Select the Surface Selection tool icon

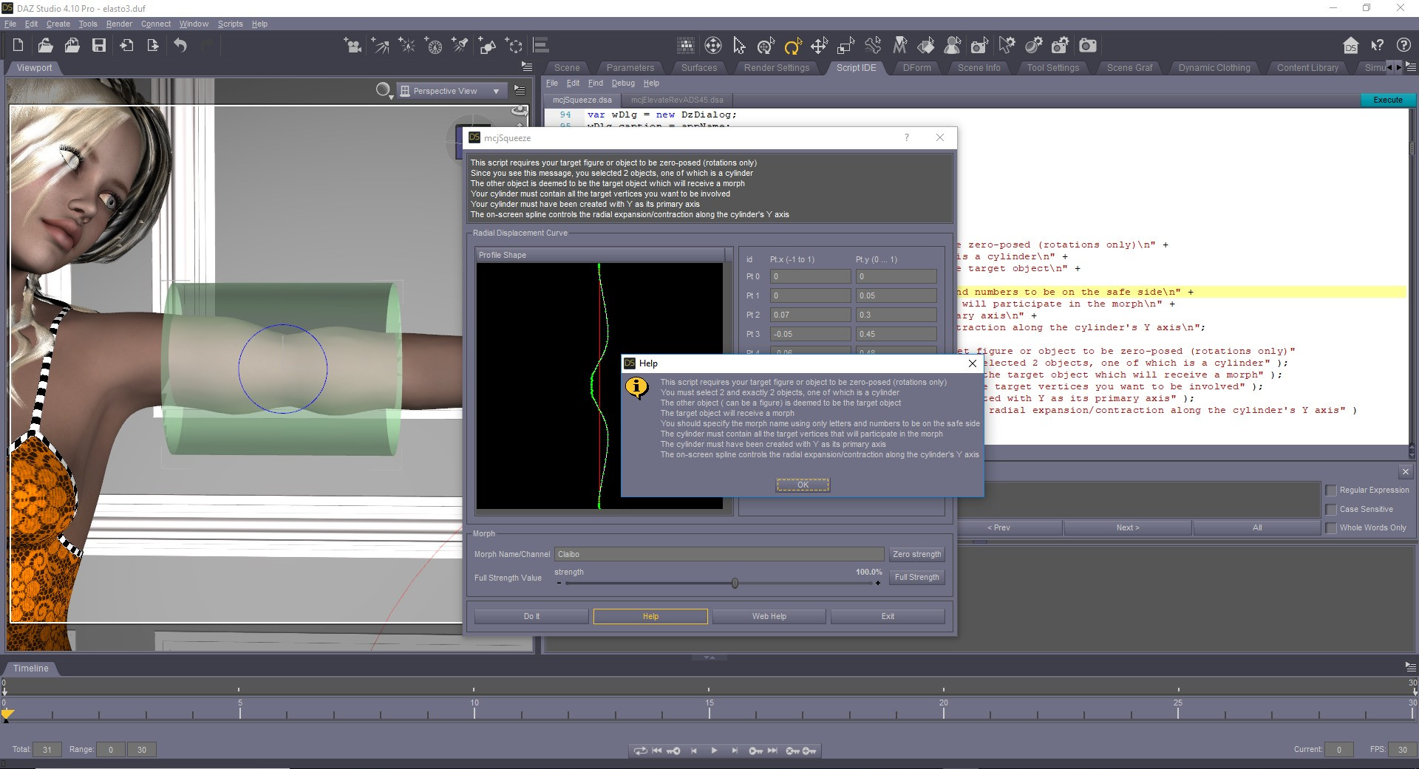tap(926, 46)
